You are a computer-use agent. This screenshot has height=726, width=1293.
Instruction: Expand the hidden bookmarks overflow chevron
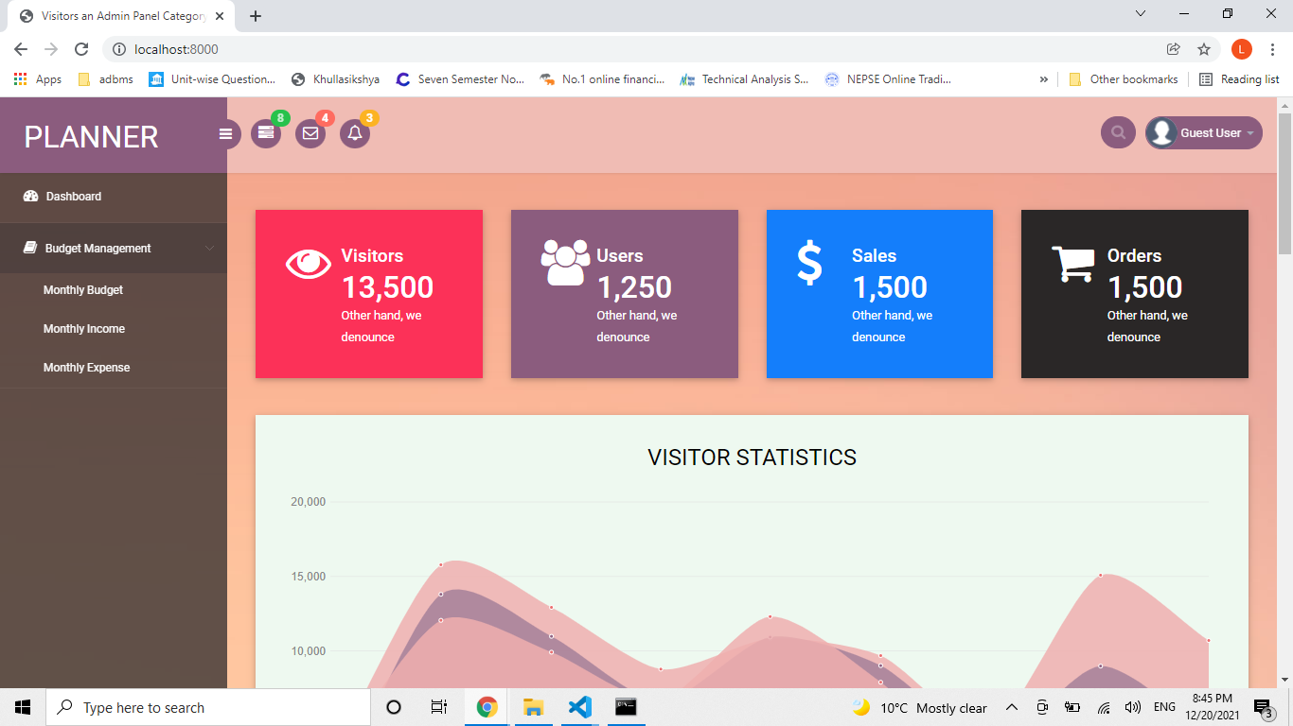(1044, 79)
